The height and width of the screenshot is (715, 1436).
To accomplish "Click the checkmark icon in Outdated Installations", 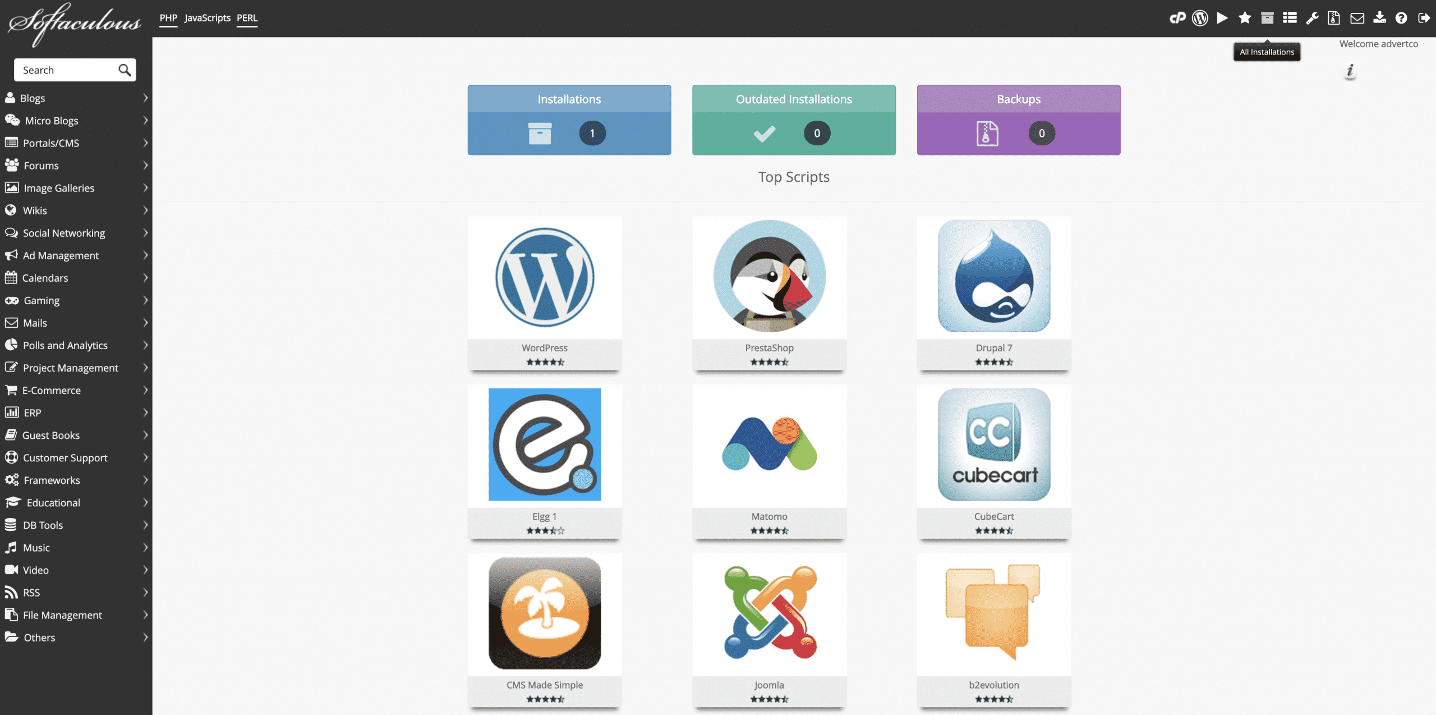I will tap(764, 133).
